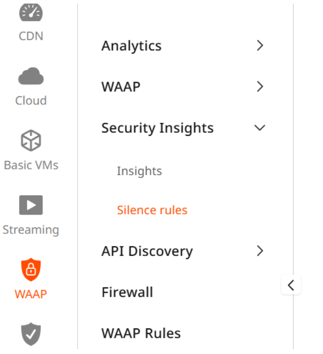
Task: Open the CDN speedometer gauge icon
Action: (30, 13)
